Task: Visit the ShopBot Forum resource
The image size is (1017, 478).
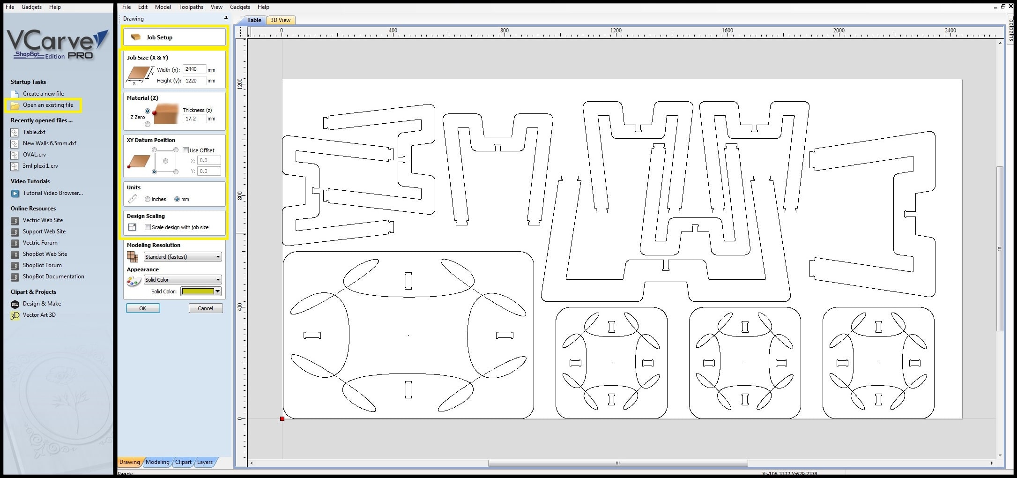Action: point(42,265)
